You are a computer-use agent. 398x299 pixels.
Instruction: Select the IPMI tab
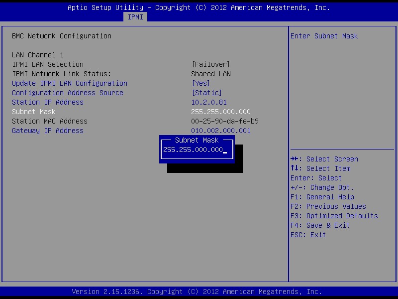point(135,17)
